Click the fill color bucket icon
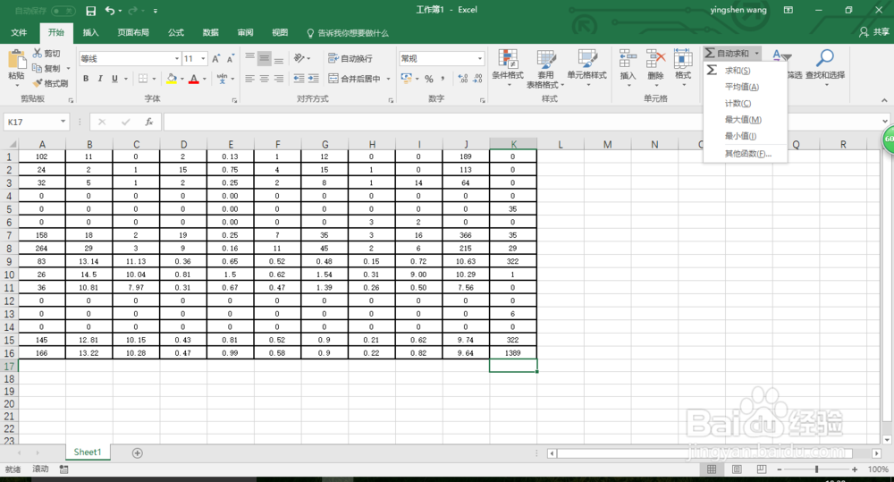This screenshot has height=482, width=894. click(172, 78)
